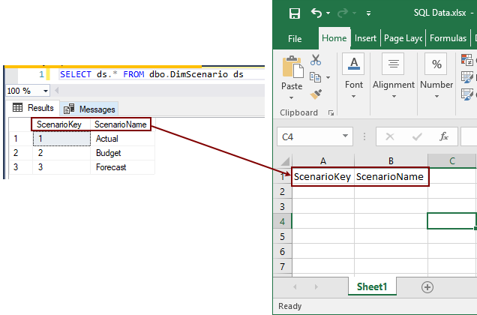Click the Redo arrow in Excel
This screenshot has width=477, height=315.
pos(343,13)
